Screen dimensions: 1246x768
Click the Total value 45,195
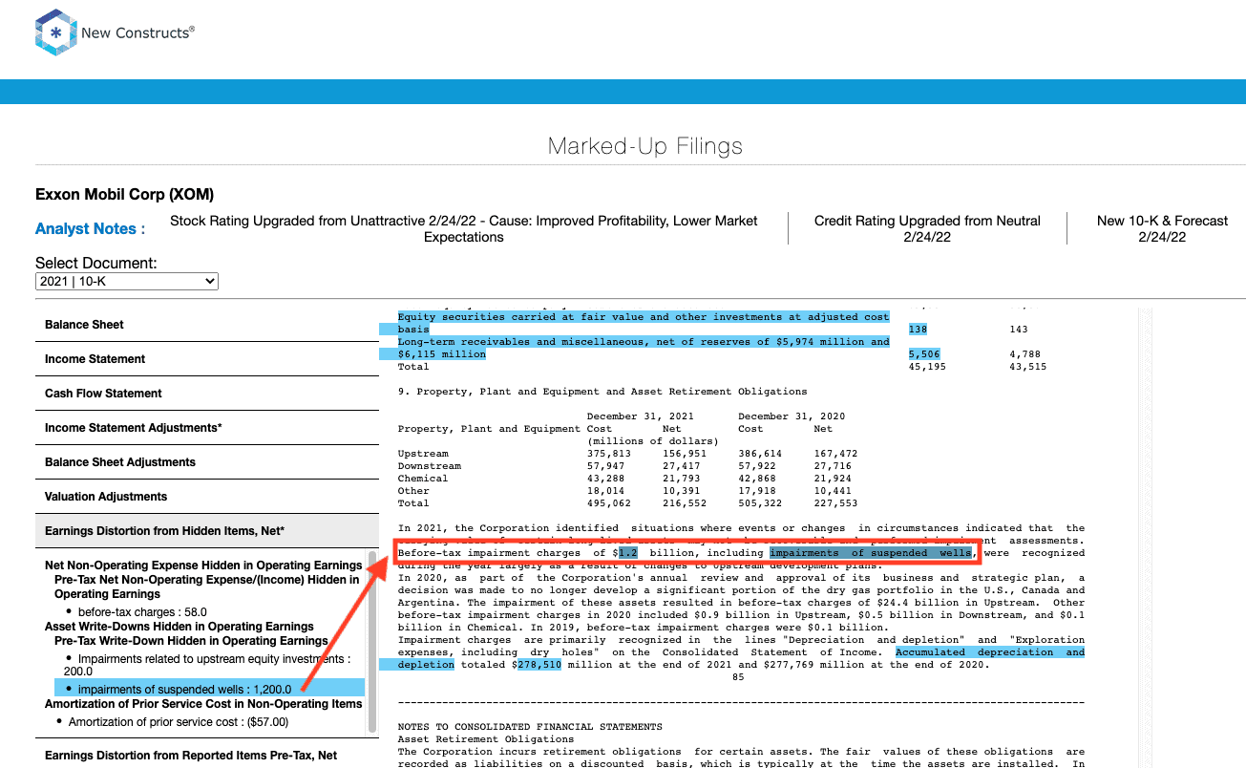click(927, 367)
